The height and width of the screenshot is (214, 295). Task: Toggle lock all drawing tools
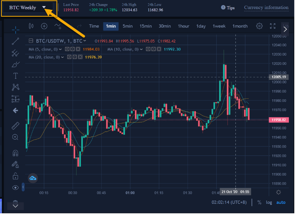[x=16, y=176]
